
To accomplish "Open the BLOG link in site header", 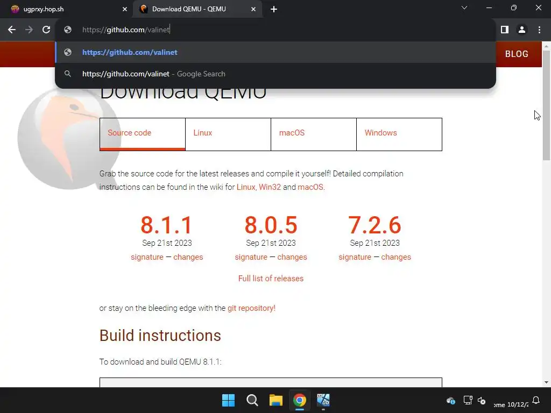I will [x=517, y=54].
